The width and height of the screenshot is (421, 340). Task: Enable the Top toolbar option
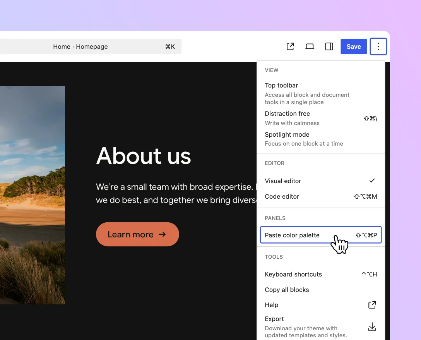click(320, 94)
